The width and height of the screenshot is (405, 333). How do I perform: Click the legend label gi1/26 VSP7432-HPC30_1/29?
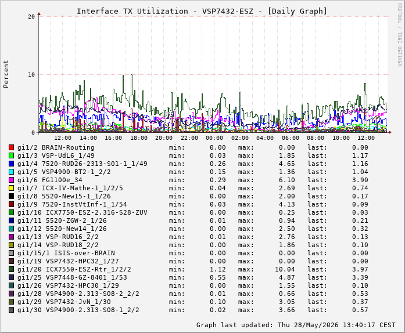click(x=68, y=285)
